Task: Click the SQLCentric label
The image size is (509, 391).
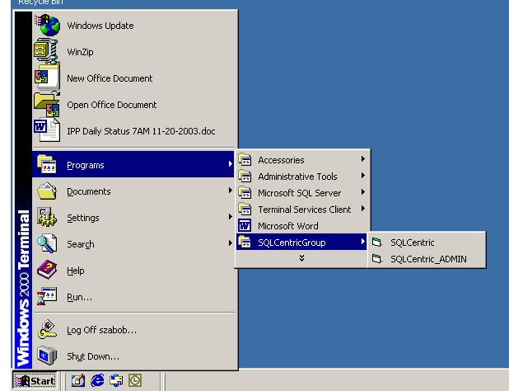Action: (x=413, y=243)
